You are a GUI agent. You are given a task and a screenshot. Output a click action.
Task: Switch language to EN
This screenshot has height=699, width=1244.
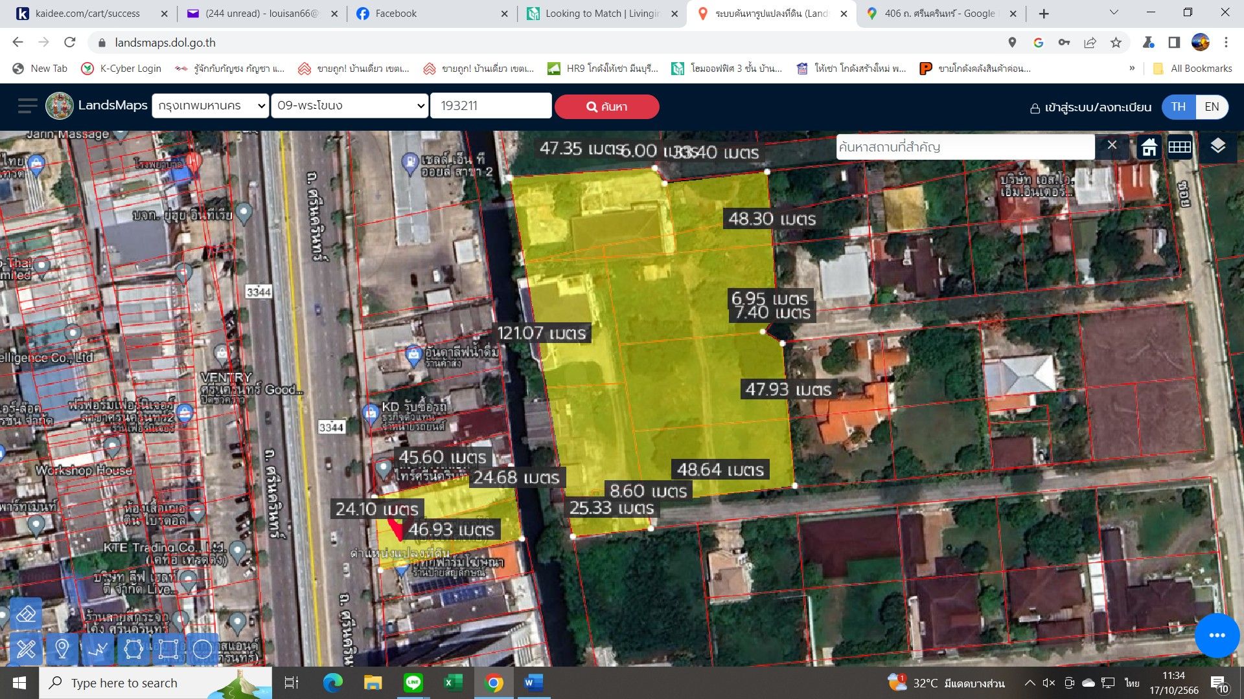(1212, 107)
